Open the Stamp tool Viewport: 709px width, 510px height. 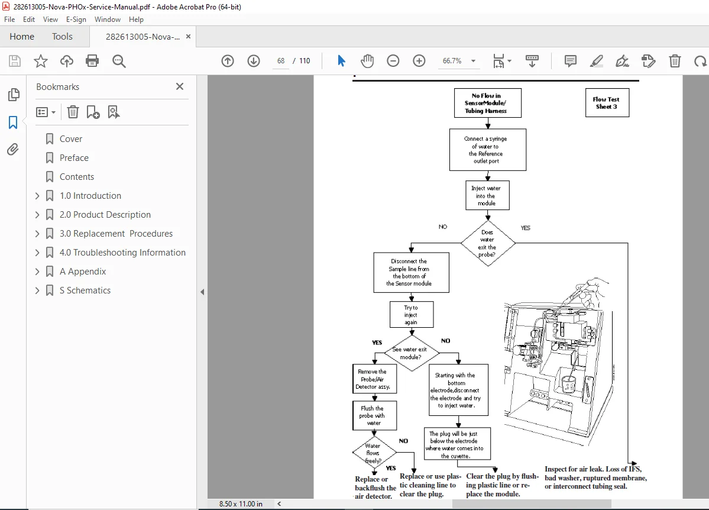coord(649,60)
